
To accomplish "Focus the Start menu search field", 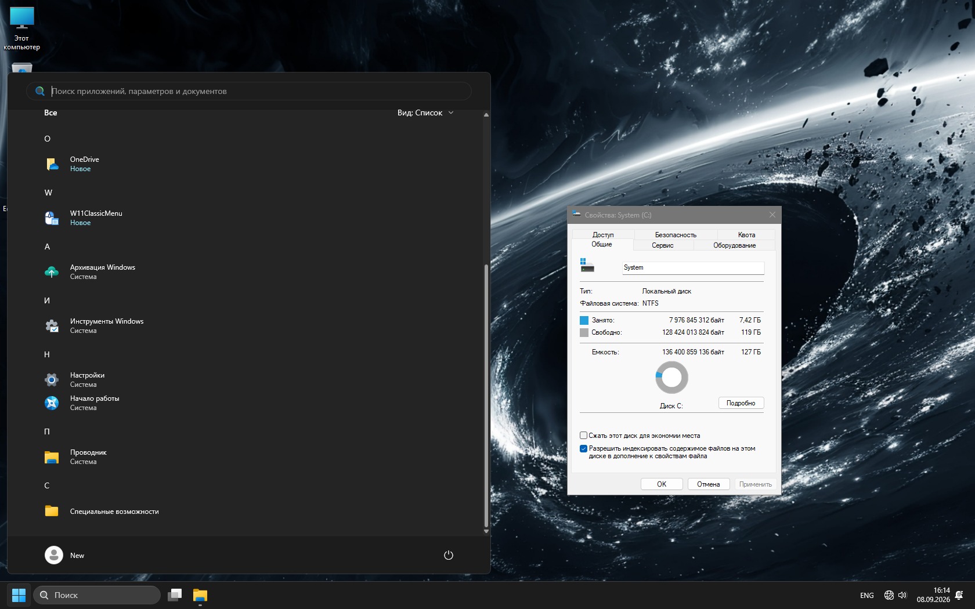I will (248, 91).
